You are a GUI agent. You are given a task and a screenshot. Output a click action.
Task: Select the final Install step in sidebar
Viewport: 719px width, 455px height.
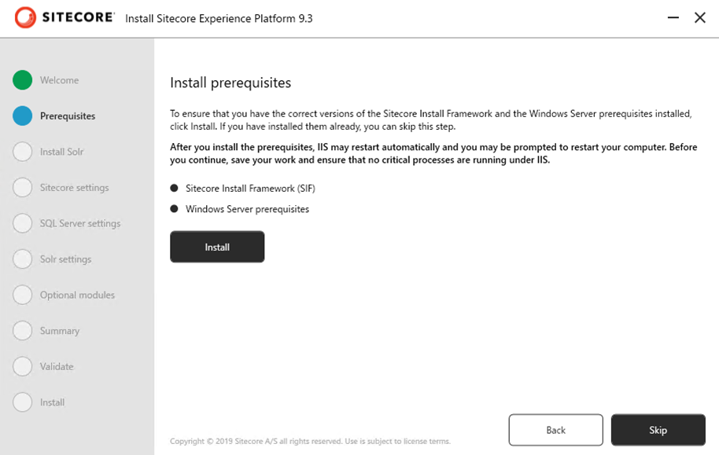(52, 402)
